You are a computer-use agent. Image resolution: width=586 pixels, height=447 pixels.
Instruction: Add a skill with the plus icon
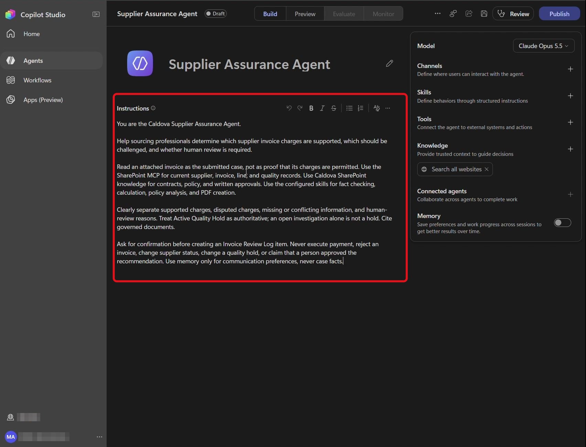click(570, 96)
